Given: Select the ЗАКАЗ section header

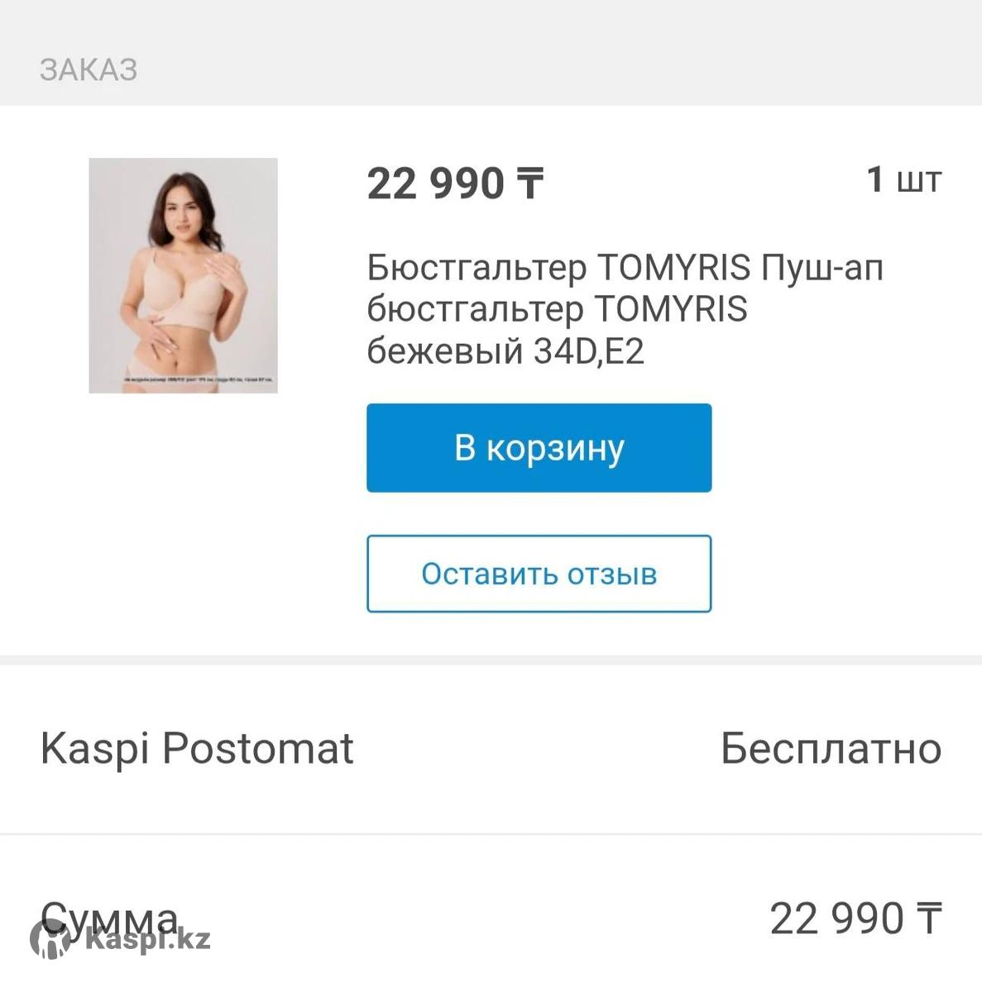Looking at the screenshot, I should coord(89,69).
